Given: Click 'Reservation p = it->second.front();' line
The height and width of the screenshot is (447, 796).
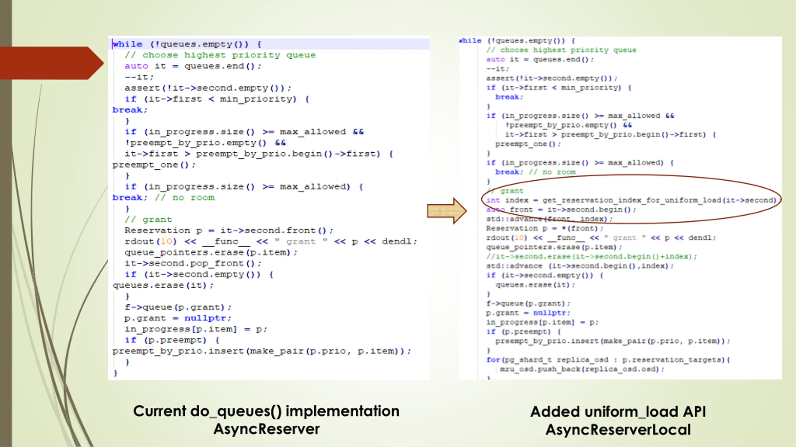Looking at the screenshot, I should [x=229, y=231].
